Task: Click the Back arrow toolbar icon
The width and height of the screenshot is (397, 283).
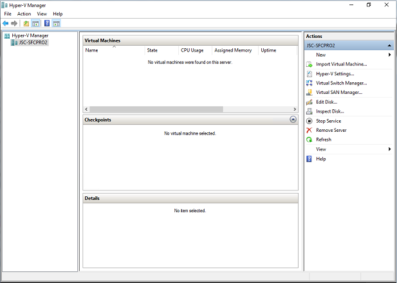Action: tap(5, 24)
